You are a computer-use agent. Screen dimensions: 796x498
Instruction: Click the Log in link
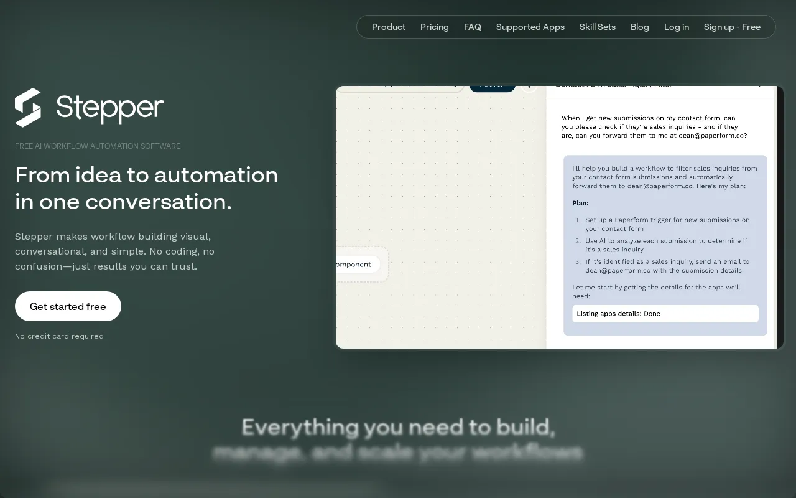677,27
